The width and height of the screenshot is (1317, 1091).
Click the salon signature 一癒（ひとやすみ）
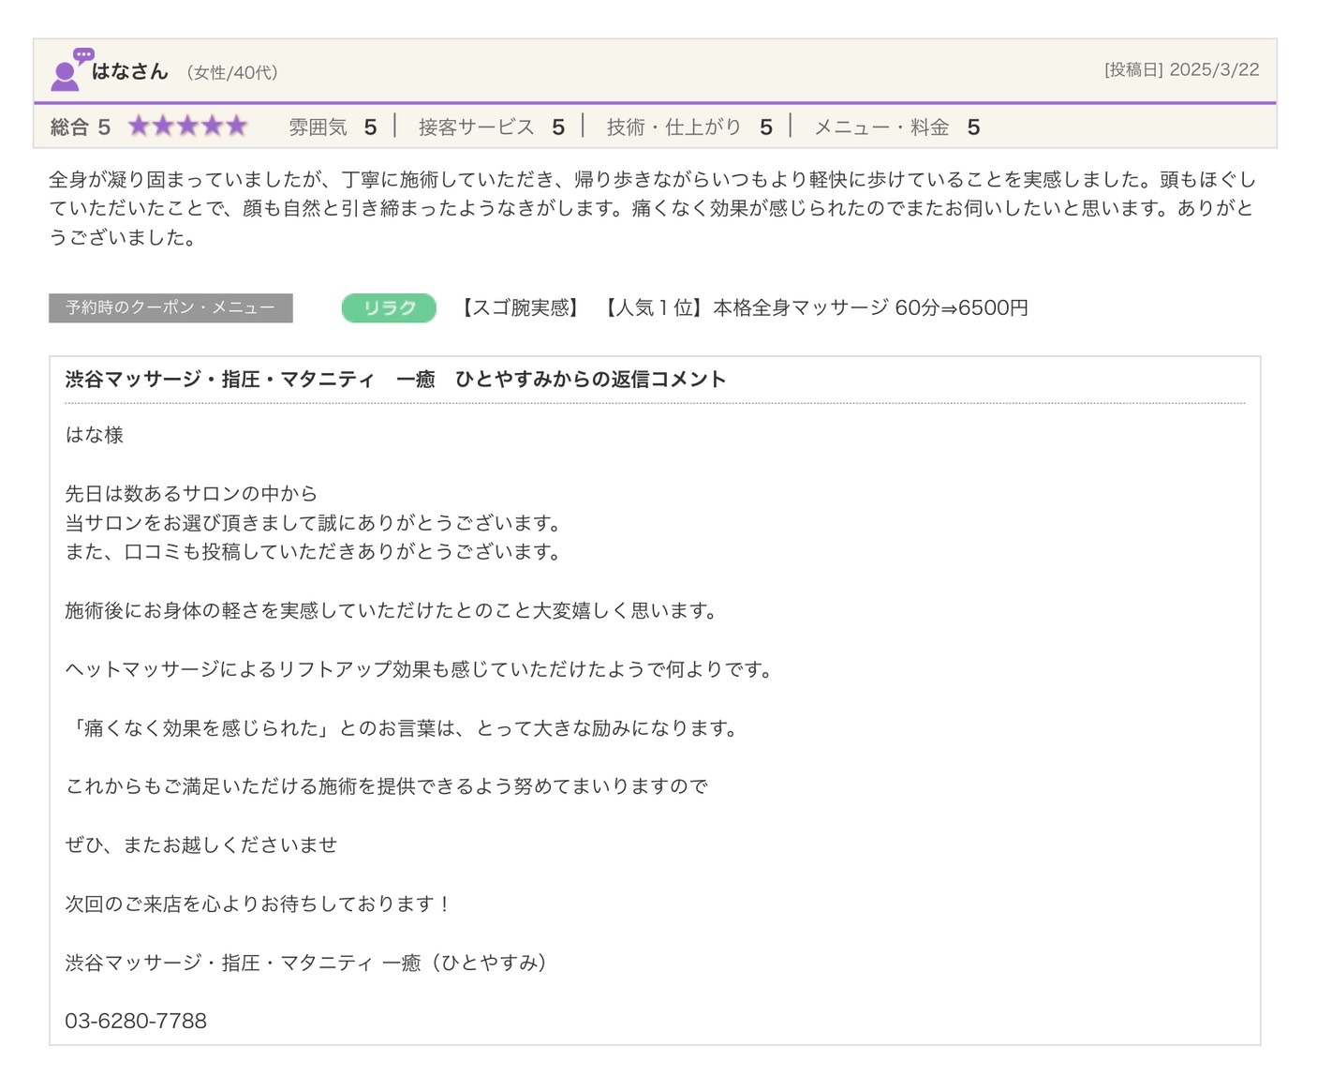pos(307,962)
